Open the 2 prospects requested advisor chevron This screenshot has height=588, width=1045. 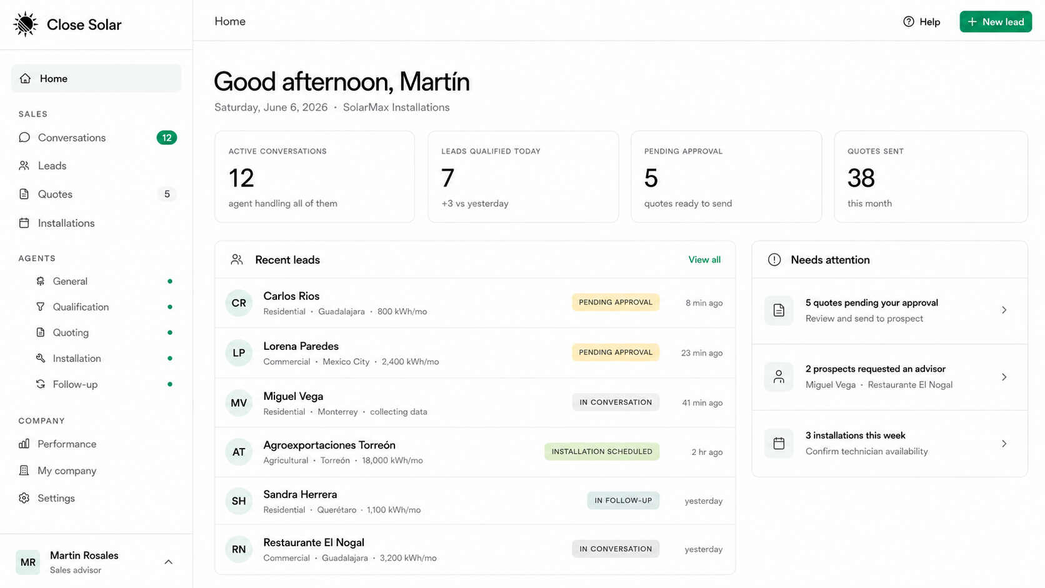point(1004,377)
